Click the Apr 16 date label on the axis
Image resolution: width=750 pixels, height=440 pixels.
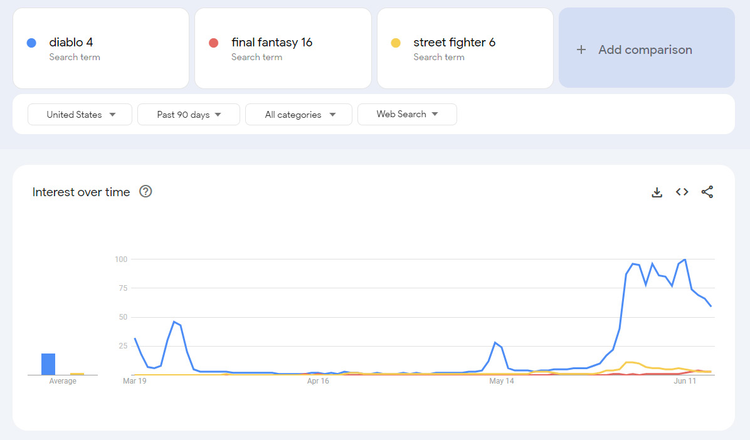point(318,381)
